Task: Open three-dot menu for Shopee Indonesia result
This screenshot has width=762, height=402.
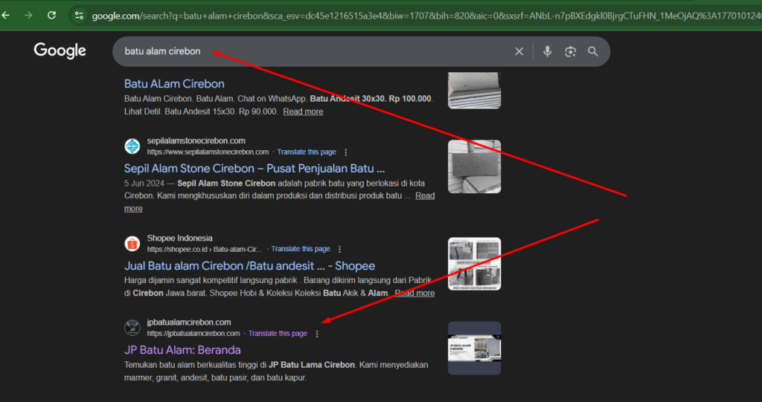Action: 340,250
